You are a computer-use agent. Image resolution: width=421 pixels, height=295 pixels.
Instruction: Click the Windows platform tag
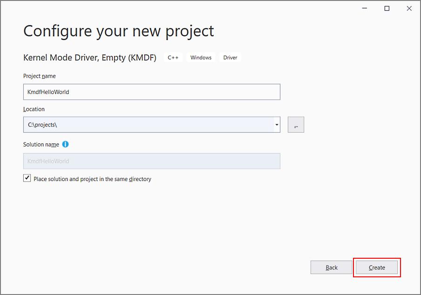pos(201,57)
